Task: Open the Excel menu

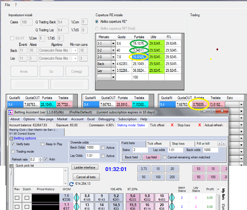Action: tap(91, 119)
